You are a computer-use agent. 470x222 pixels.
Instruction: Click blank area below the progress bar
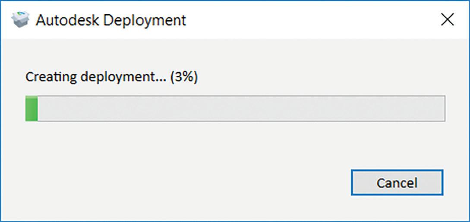click(235, 143)
